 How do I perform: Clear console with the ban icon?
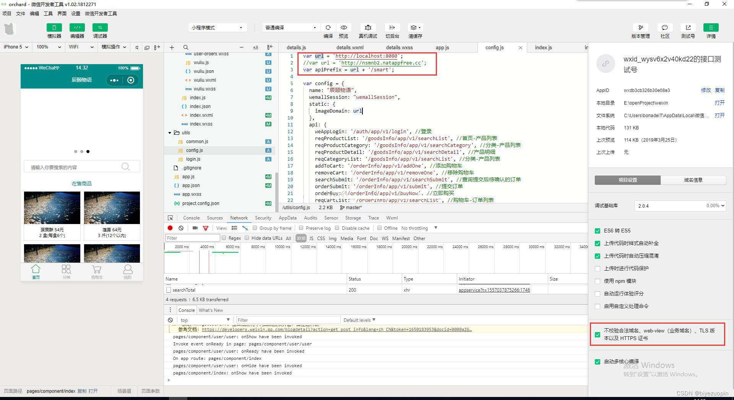(170, 320)
